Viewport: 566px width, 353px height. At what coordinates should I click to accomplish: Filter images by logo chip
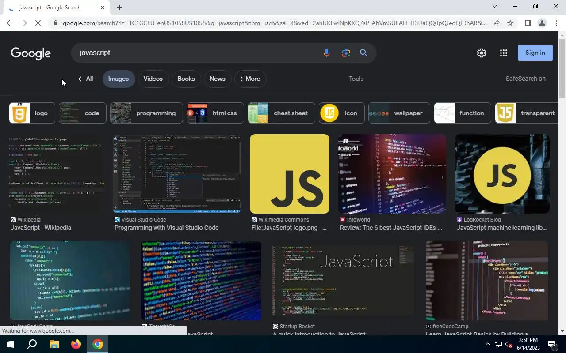coord(32,113)
